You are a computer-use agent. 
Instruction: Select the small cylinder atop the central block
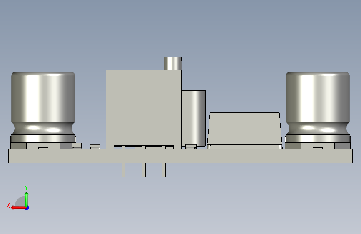coord(173,63)
